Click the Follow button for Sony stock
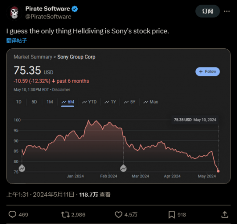This screenshot has height=224, width=237. click(208, 72)
